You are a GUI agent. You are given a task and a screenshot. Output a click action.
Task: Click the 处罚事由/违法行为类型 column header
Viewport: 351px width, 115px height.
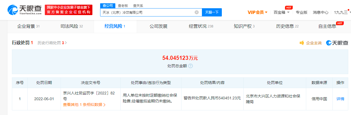(151, 83)
